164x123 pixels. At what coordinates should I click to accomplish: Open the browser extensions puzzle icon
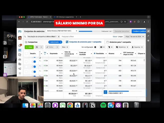(138, 22)
